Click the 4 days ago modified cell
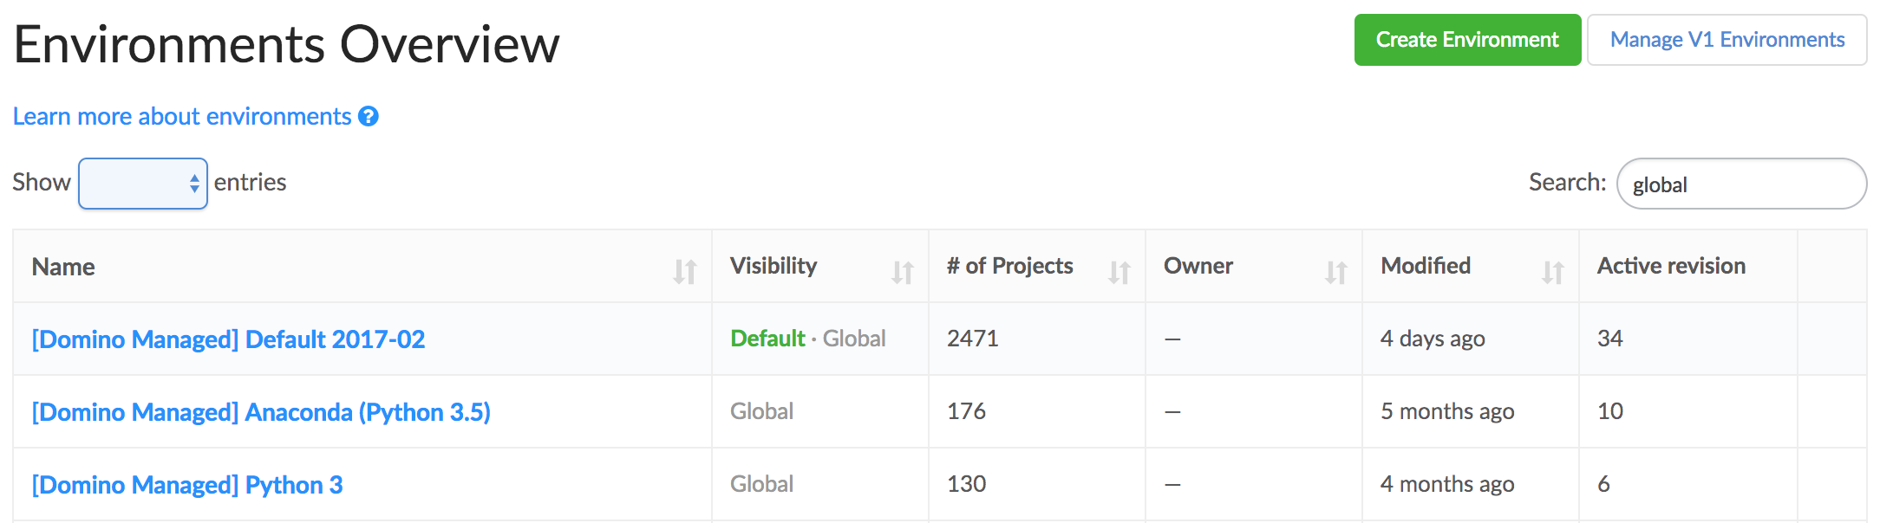Viewport: 1880px width, 523px height. (x=1471, y=339)
